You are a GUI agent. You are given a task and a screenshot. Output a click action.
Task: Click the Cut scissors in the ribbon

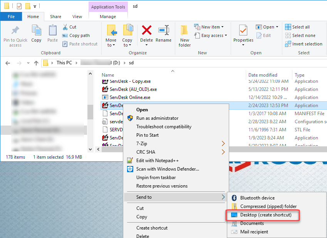(69, 27)
